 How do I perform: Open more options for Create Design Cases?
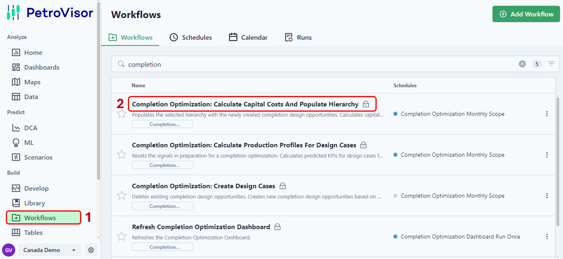pos(547,196)
